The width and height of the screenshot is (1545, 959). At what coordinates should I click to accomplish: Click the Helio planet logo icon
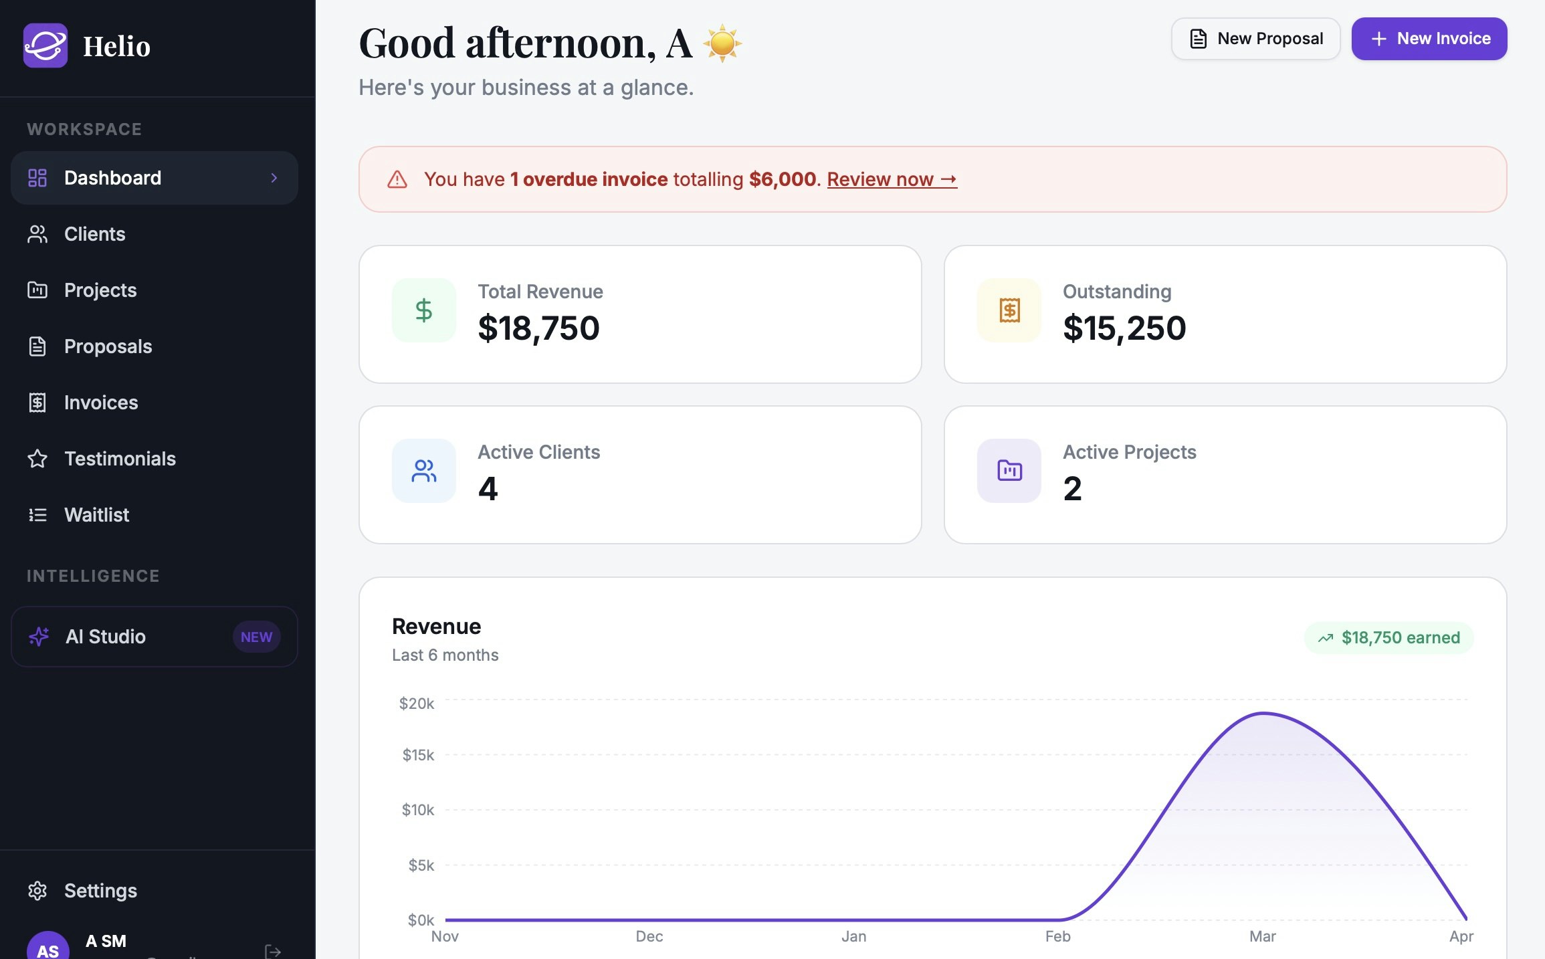pyautogui.click(x=45, y=45)
